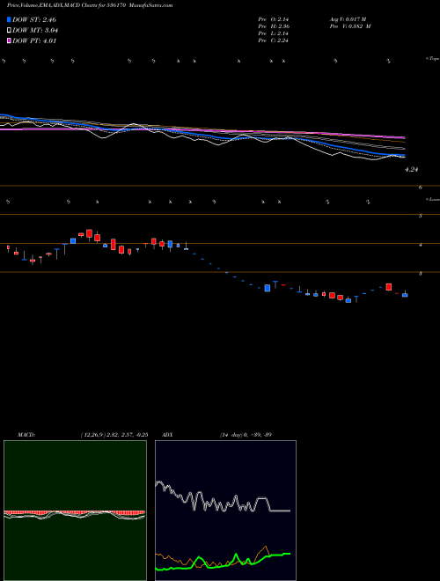This screenshot has width=440, height=581.
Task: Click the 'Pre V: 0.382 M' volume text
Action: pos(350,26)
